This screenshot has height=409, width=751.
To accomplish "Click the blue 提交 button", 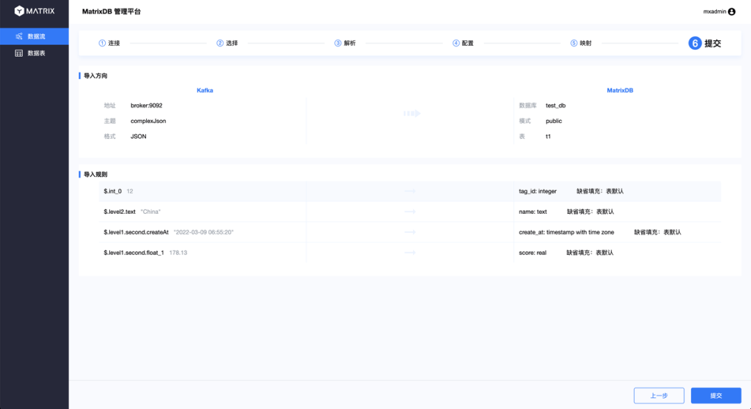I will (x=716, y=396).
